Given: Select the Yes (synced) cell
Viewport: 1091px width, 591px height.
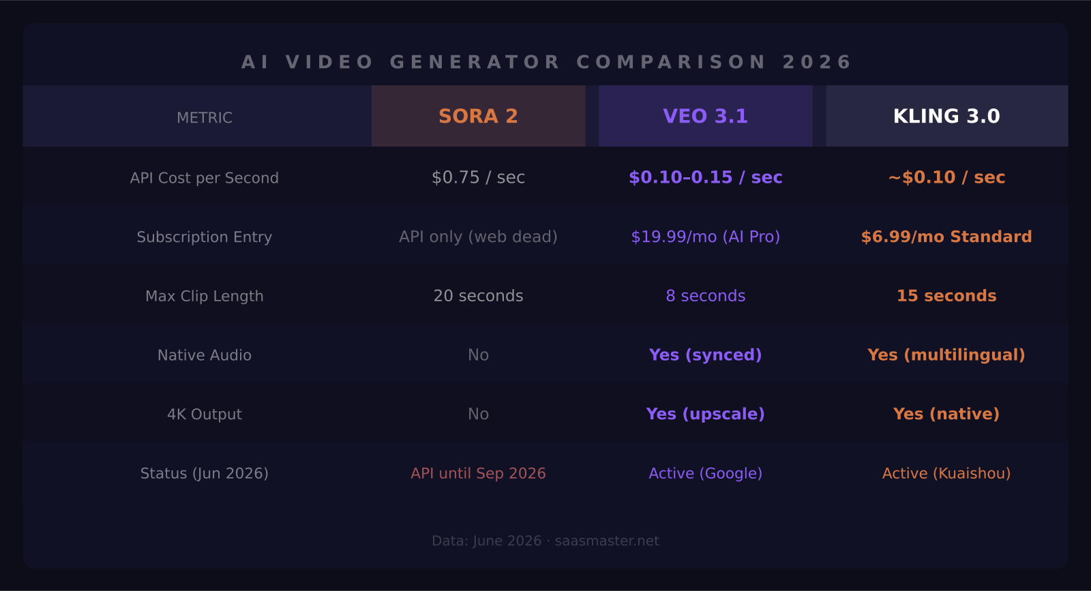Looking at the screenshot, I should 705,355.
